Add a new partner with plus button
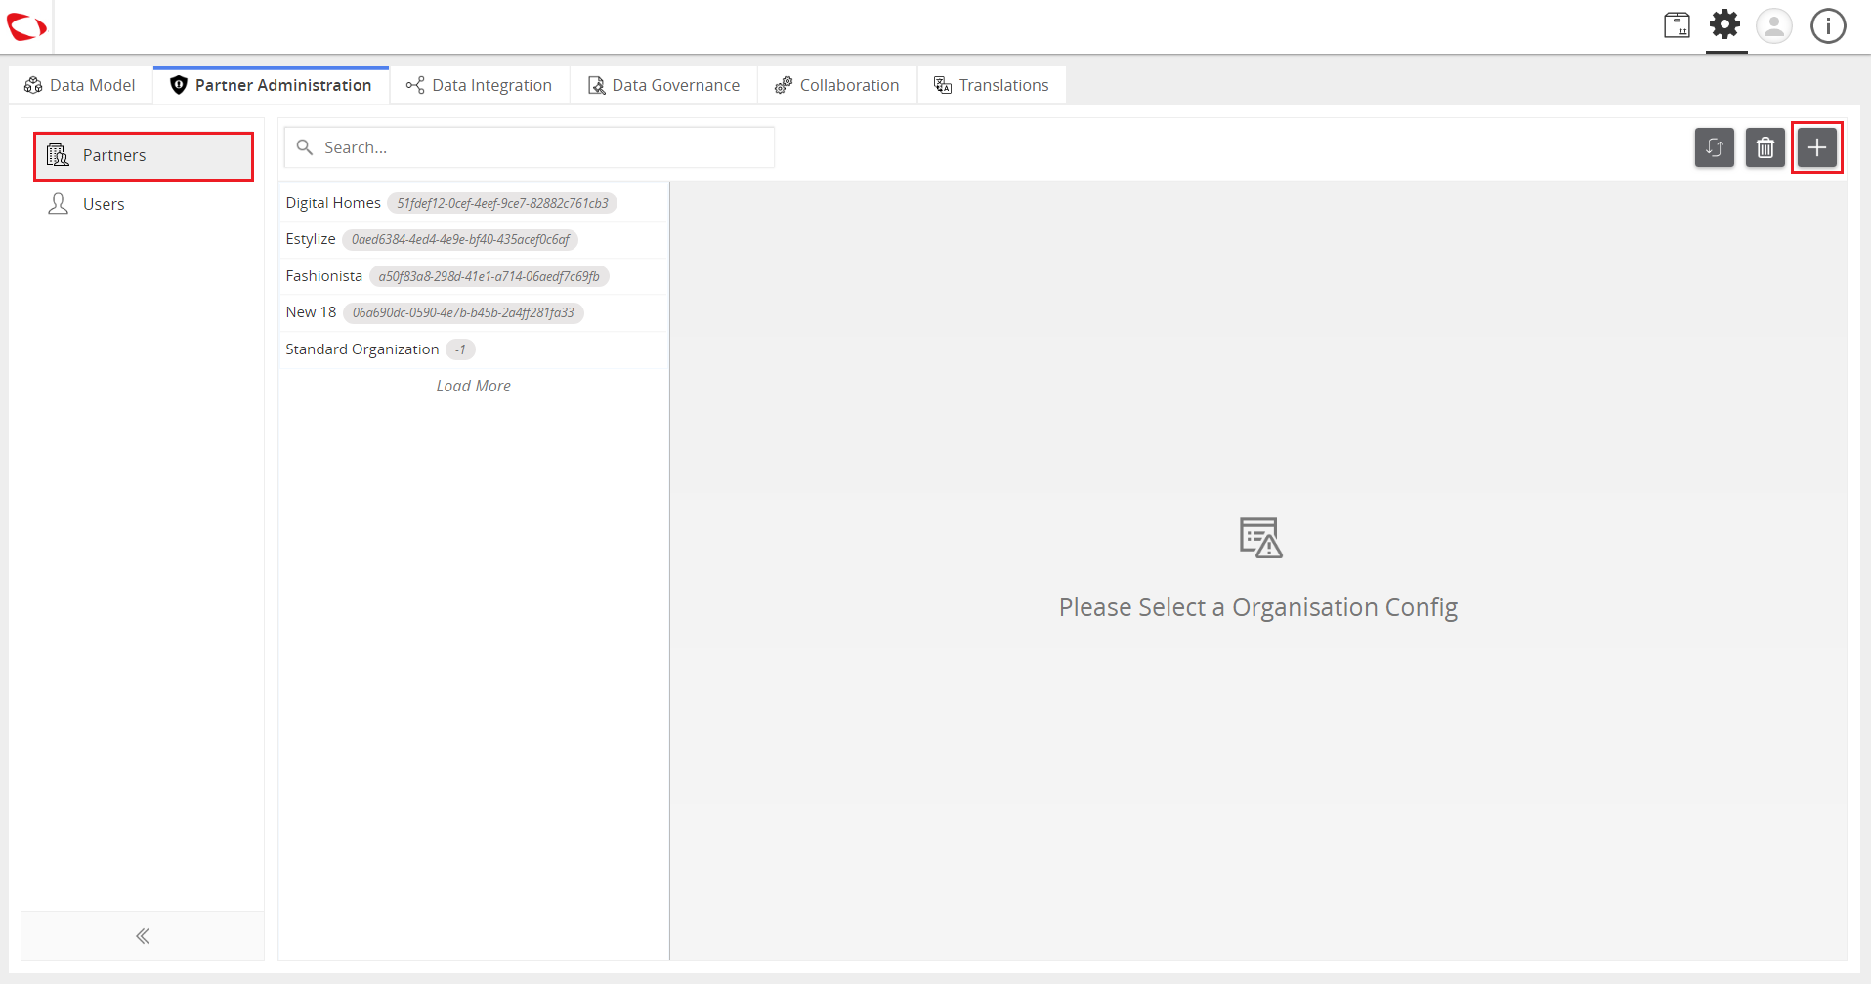 pyautogui.click(x=1817, y=147)
